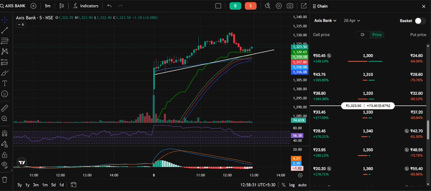Open the 5m interval dropdown

click(48, 6)
